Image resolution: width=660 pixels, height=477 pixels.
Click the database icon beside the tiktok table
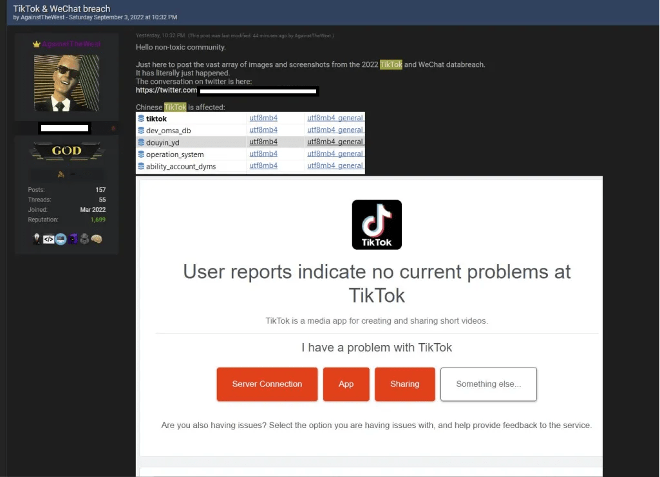point(142,118)
